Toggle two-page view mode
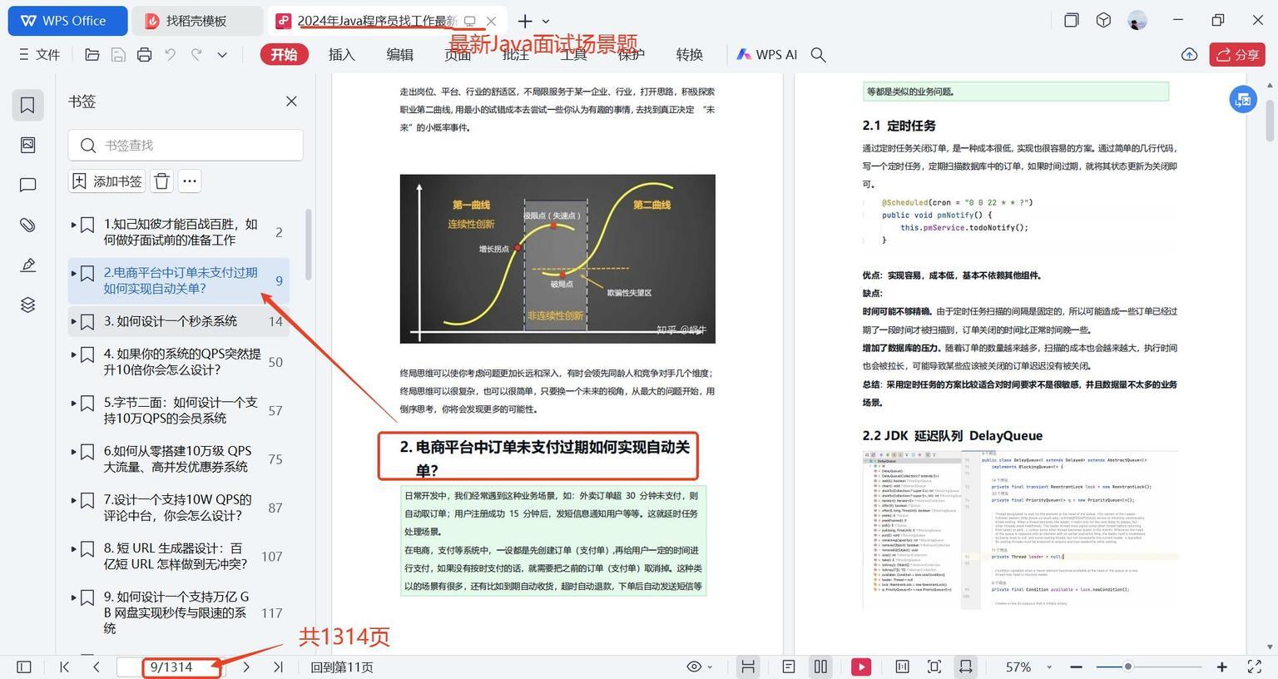The height and width of the screenshot is (679, 1278). point(820,667)
